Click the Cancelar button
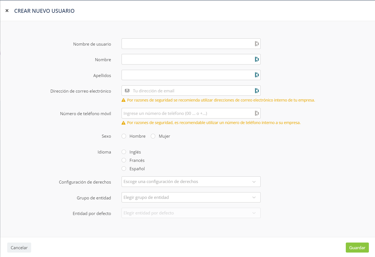 coord(19,248)
